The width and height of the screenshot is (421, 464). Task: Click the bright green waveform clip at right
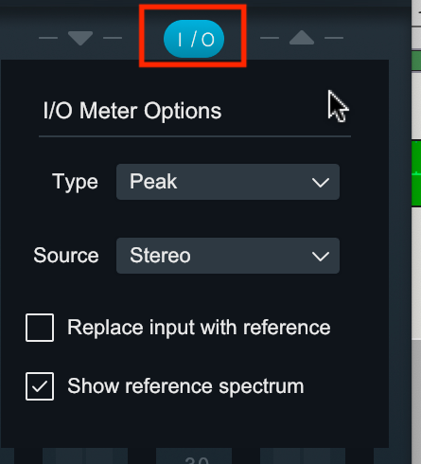pyautogui.click(x=416, y=173)
